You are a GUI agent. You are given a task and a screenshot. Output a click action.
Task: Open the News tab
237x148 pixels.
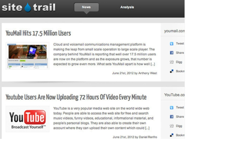tap(86, 7)
